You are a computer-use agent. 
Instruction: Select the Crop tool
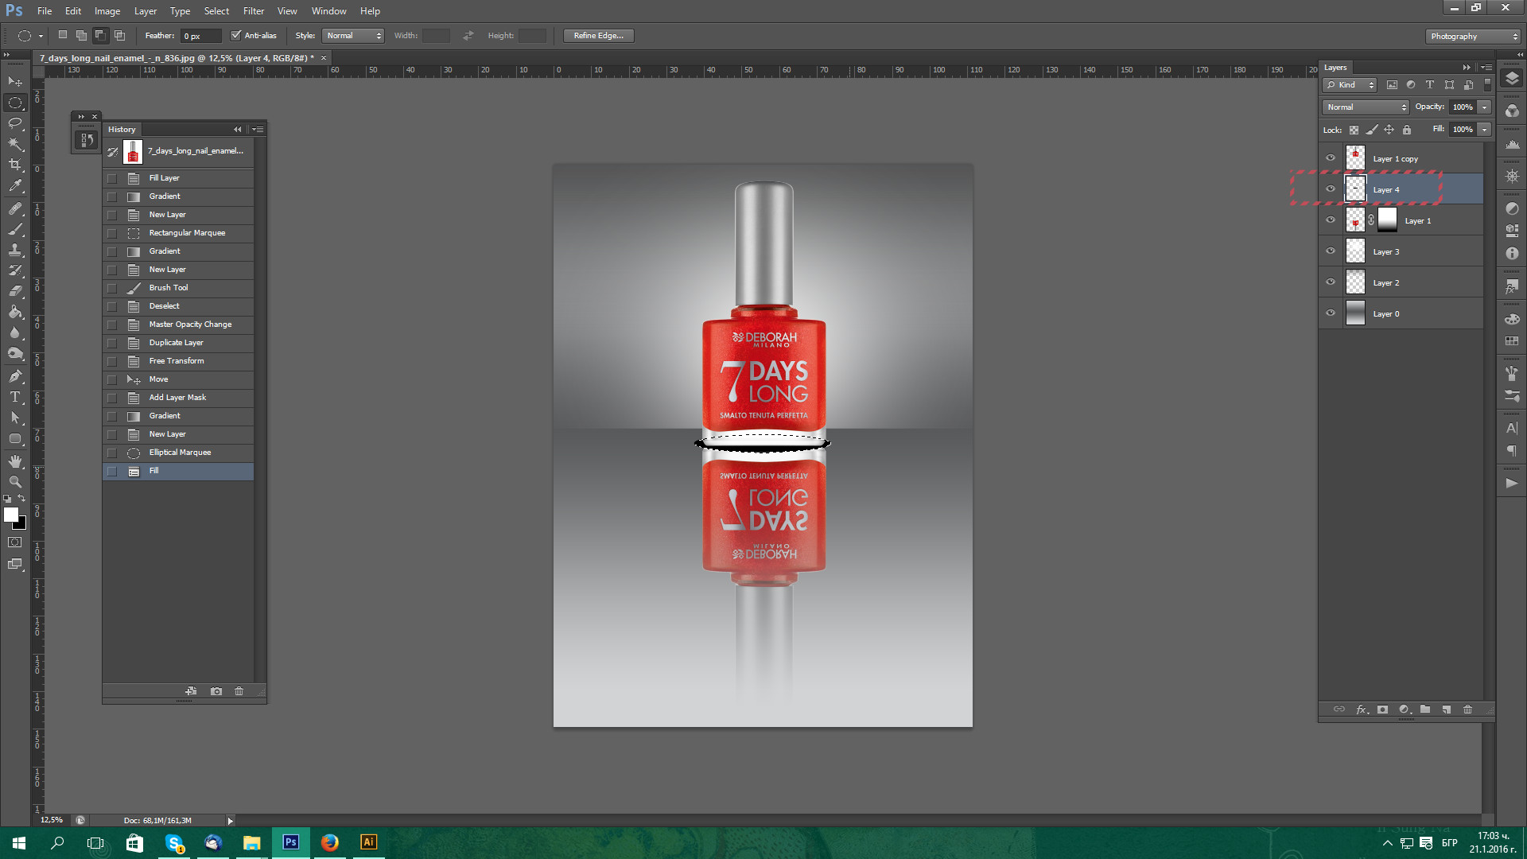[15, 165]
